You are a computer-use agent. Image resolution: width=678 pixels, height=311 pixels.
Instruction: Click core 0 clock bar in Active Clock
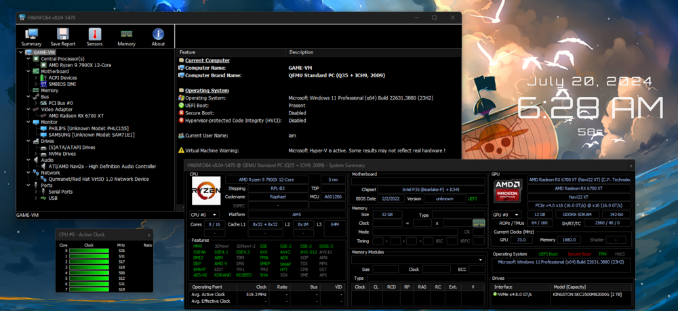coord(89,251)
